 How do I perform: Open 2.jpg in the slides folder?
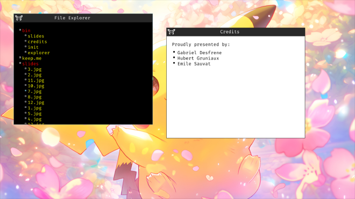34,75
